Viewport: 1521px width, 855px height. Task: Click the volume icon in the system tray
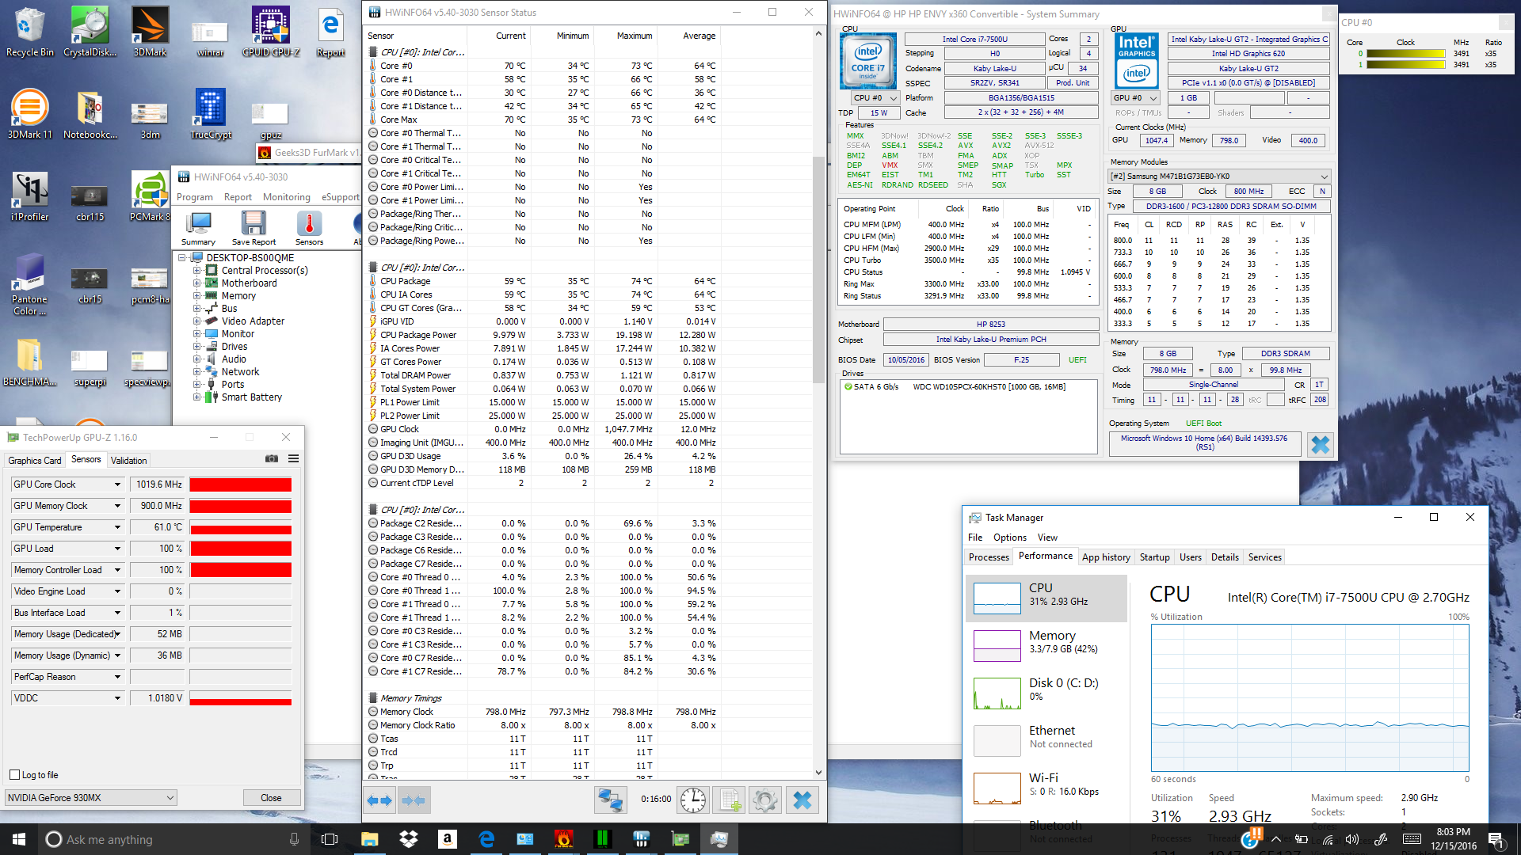(1352, 839)
